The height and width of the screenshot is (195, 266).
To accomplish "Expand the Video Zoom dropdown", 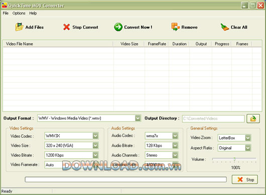I will [248, 138].
